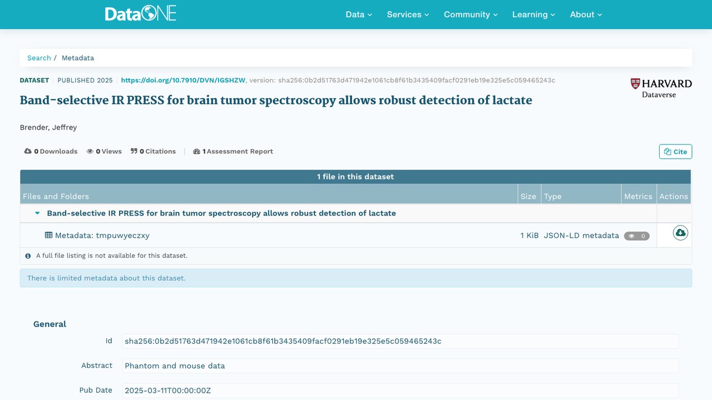This screenshot has height=400, width=712.
Task: Click the Downloads cloud icon metric
Action: click(x=28, y=151)
